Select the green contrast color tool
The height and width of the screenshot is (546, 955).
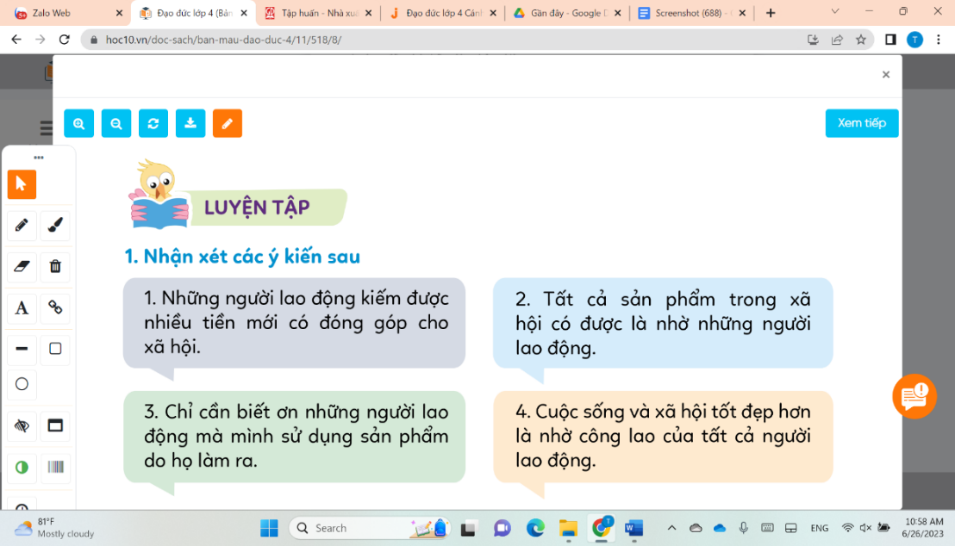pos(22,467)
